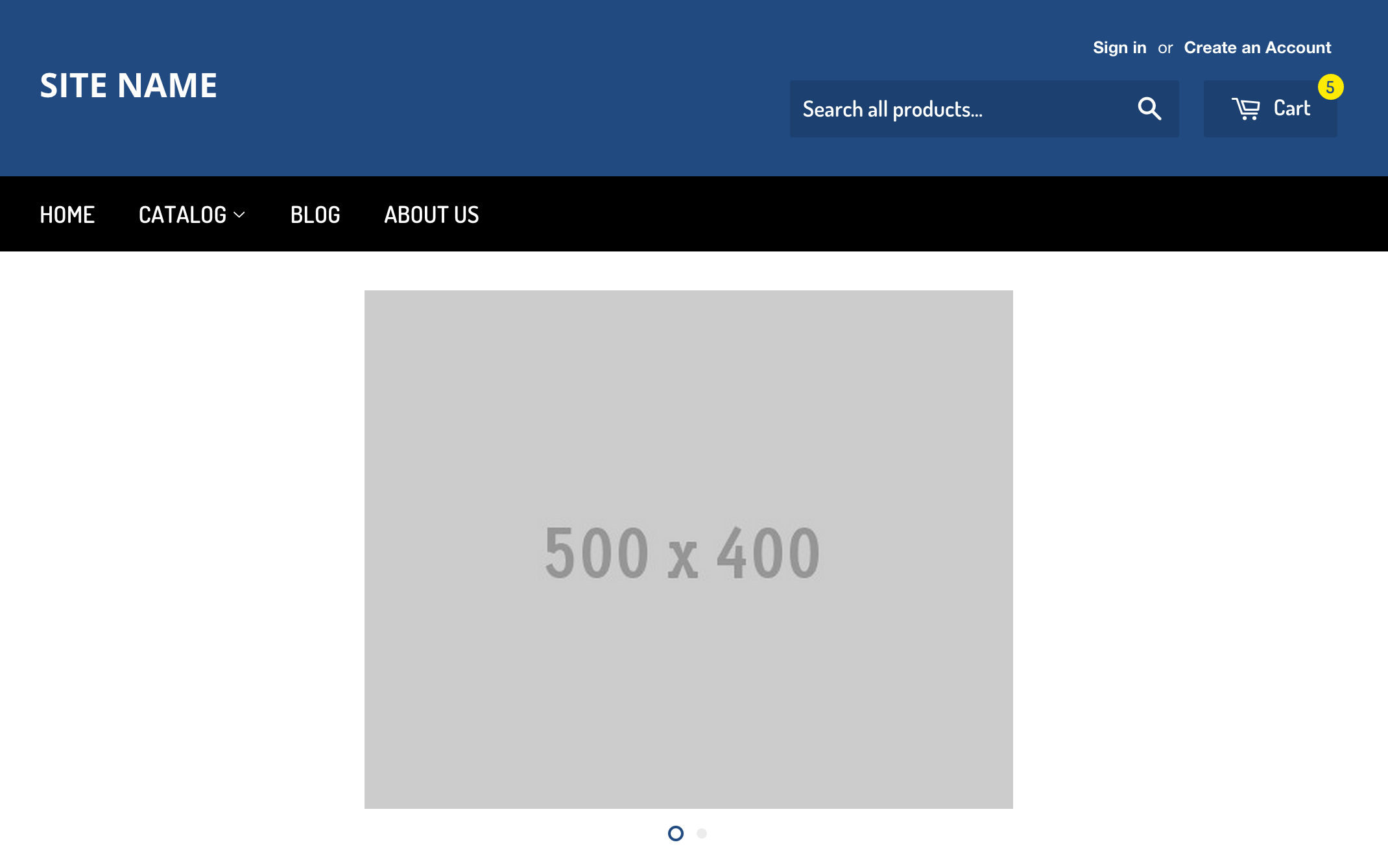The height and width of the screenshot is (862, 1388).
Task: Click the second carousel dot indicator
Action: tap(701, 833)
